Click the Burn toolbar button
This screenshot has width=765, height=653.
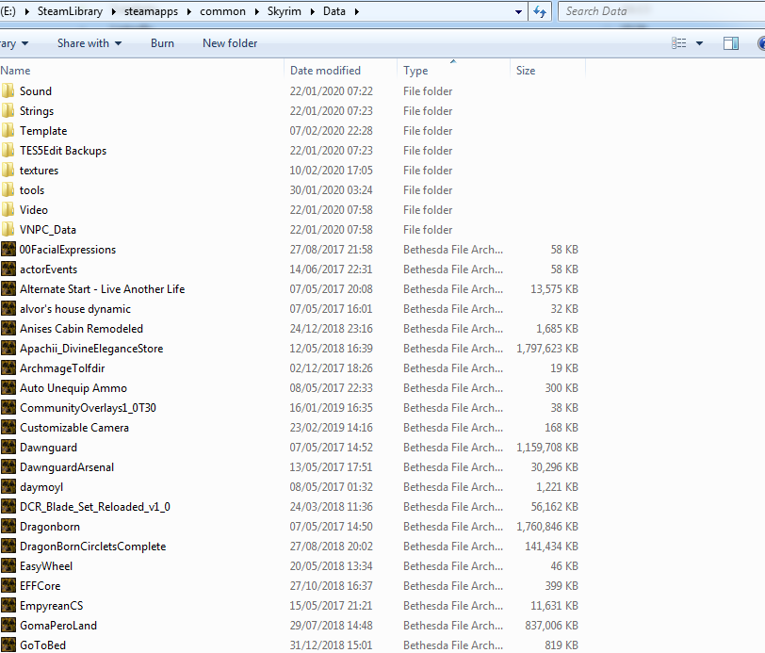162,43
